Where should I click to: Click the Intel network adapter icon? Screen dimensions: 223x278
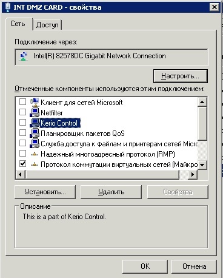23,56
